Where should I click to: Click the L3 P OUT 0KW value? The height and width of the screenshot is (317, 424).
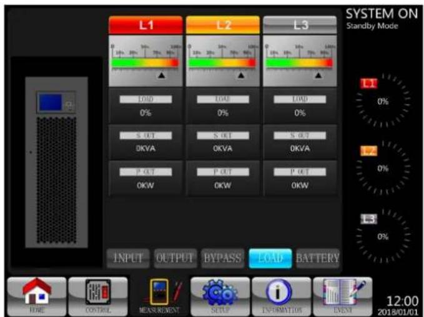click(300, 186)
